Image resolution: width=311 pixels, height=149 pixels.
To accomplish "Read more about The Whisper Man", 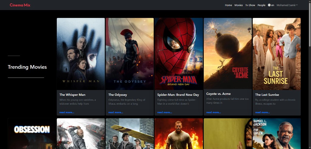I will click(67, 112).
